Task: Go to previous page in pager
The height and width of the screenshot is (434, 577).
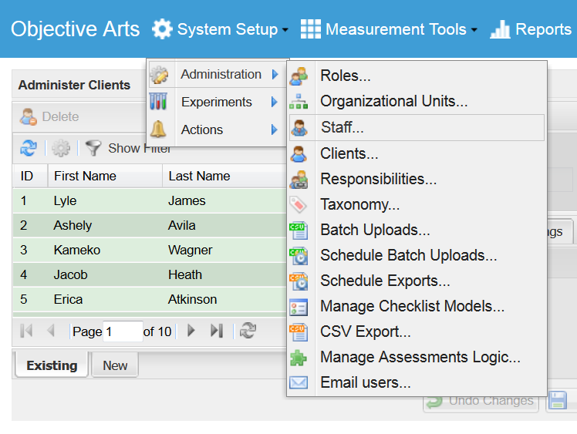Action: click(x=51, y=331)
